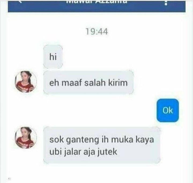Open the three-dot options menu
The width and height of the screenshot is (193, 183).
tap(166, 3)
